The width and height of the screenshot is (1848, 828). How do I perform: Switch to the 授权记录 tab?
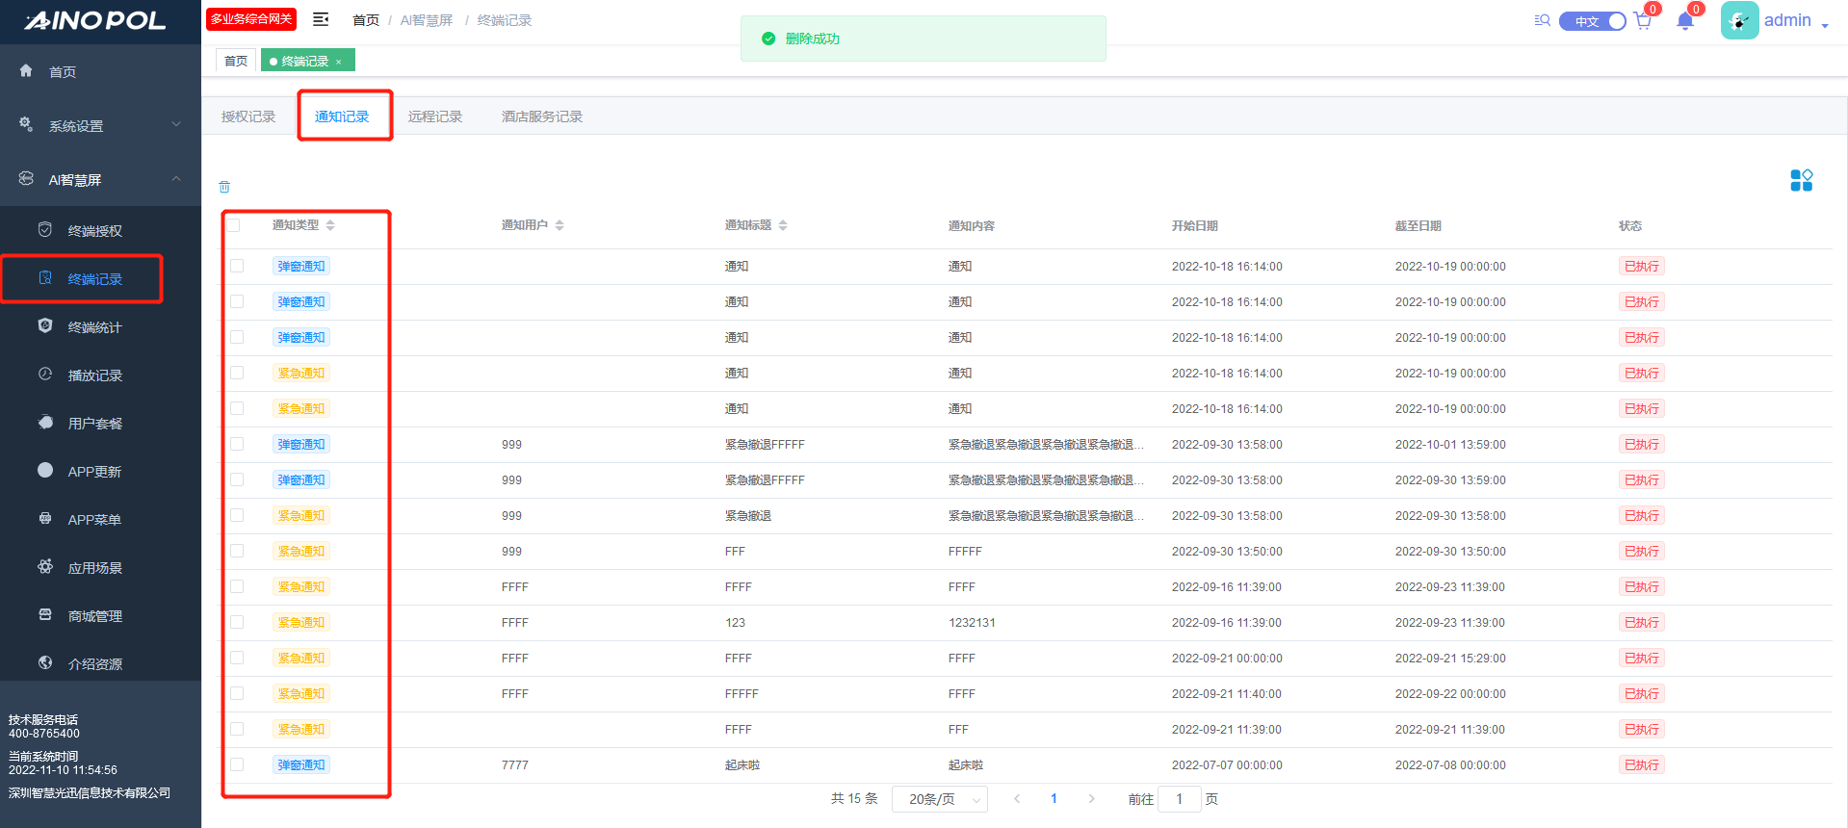click(248, 116)
